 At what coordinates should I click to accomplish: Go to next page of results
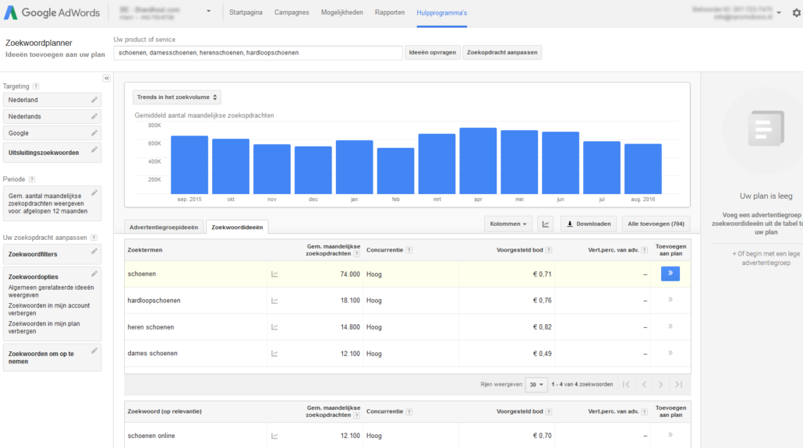click(x=660, y=385)
